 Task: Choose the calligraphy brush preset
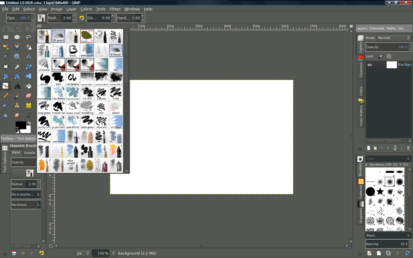73,79
